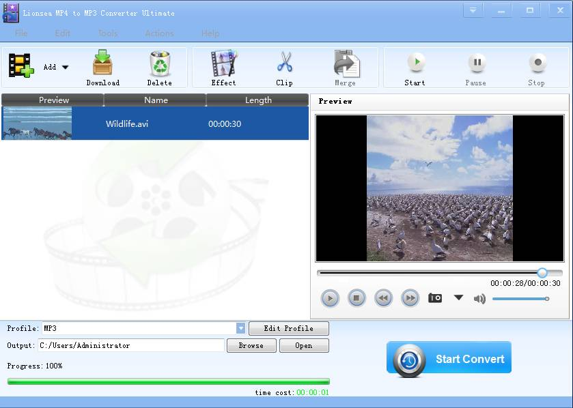Fast forward the preview video
Viewport: 573px width, 408px height.
[410, 298]
